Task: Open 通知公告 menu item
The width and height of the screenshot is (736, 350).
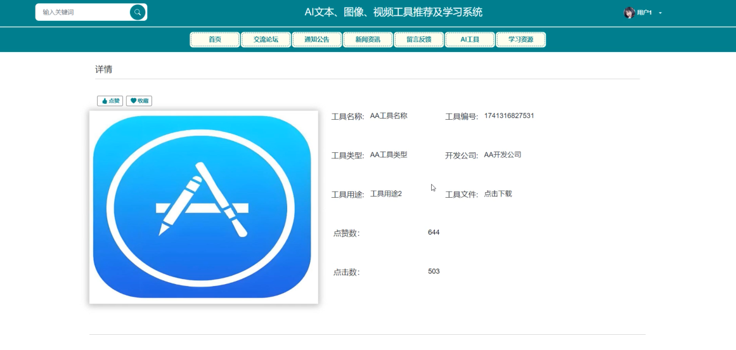Action: tap(317, 40)
